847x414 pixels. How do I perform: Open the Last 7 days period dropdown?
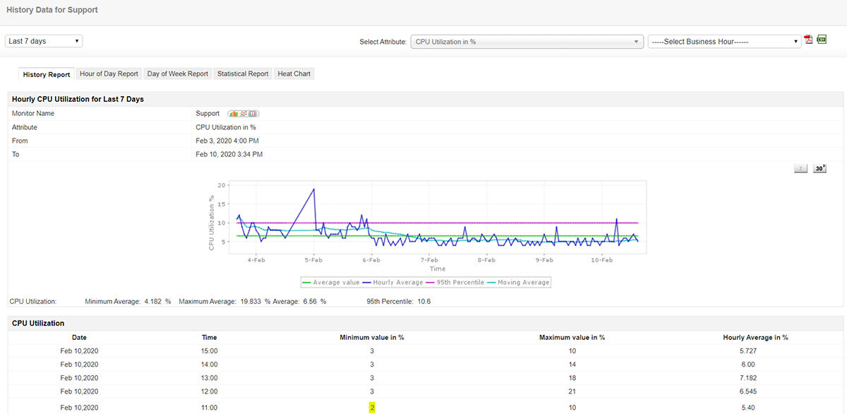[44, 41]
